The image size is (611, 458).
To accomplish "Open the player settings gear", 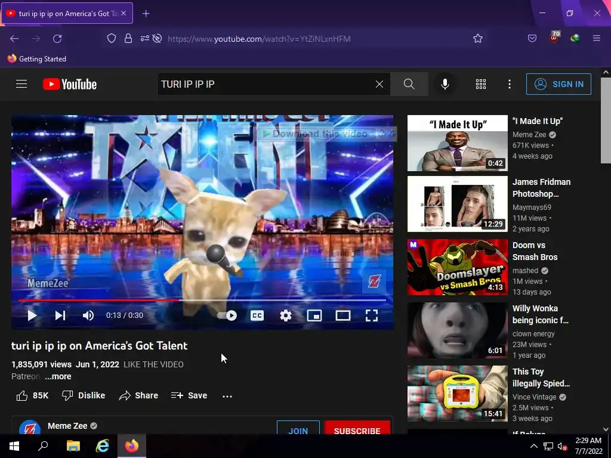I will (286, 315).
